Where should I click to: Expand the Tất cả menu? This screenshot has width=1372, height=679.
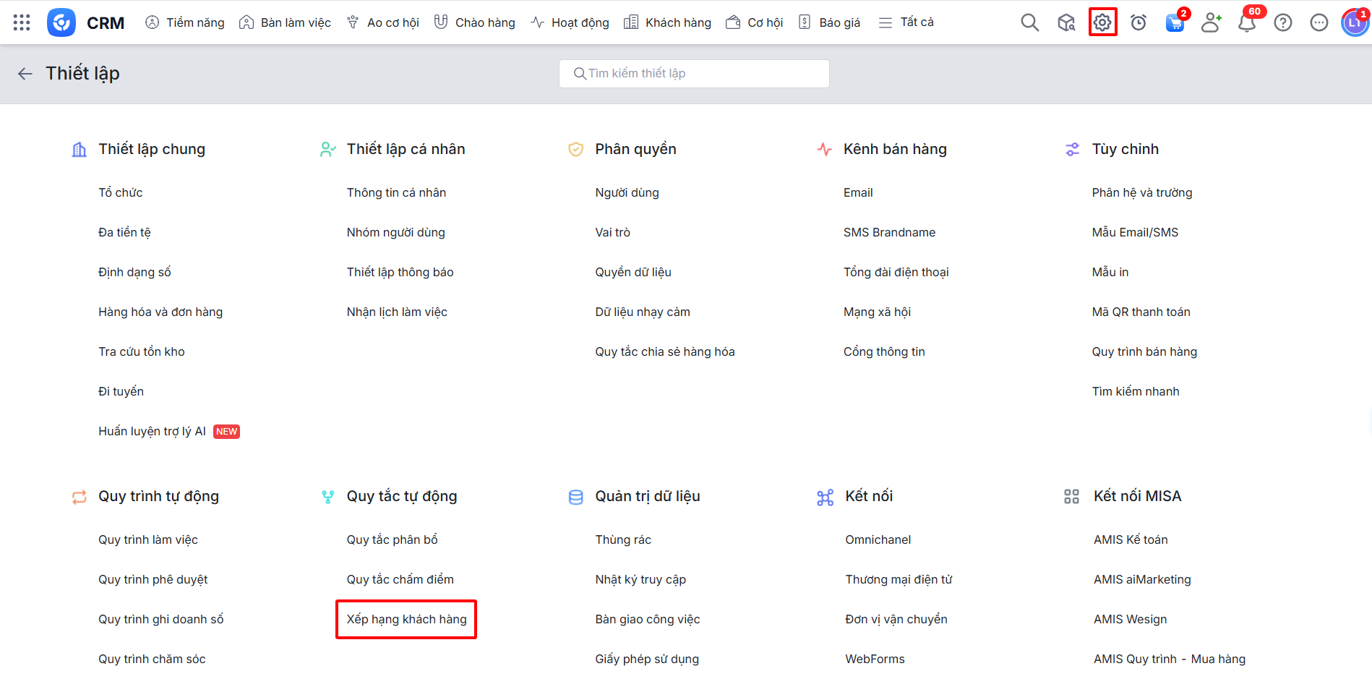(x=906, y=22)
